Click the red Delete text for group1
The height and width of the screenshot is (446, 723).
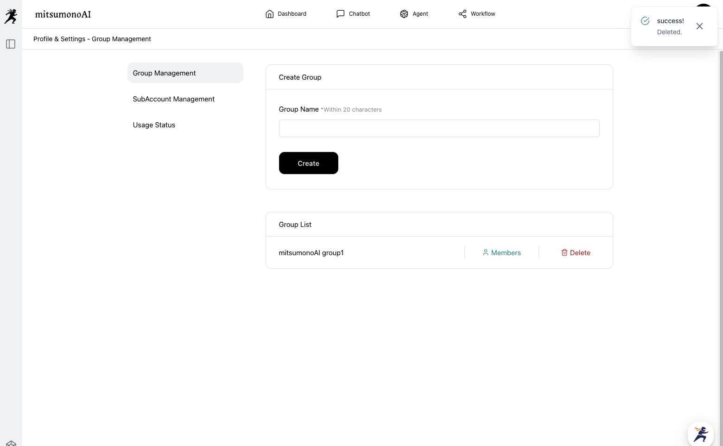(x=580, y=253)
